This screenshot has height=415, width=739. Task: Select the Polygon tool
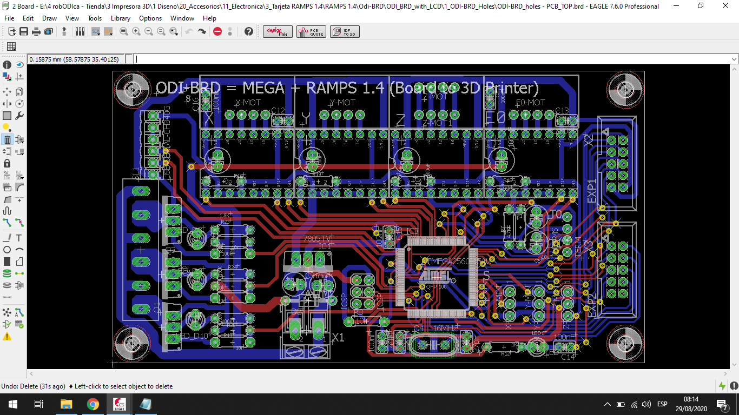pyautogui.click(x=19, y=262)
